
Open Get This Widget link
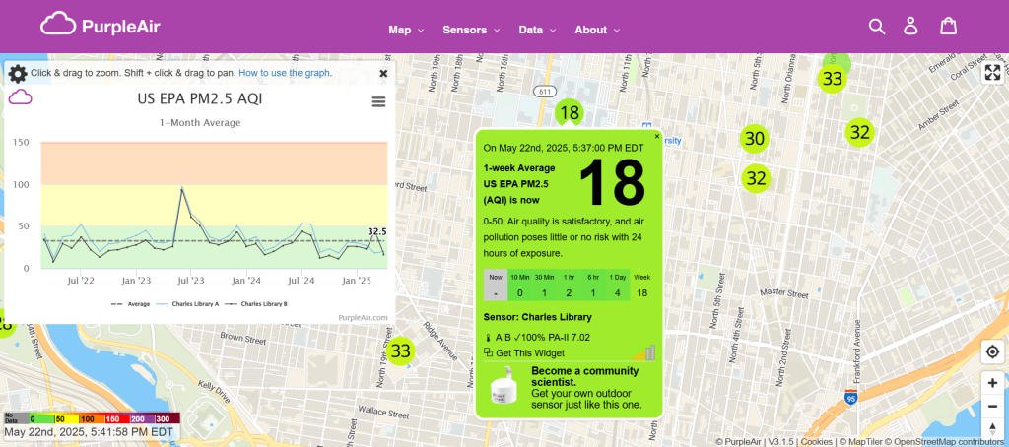coord(530,353)
